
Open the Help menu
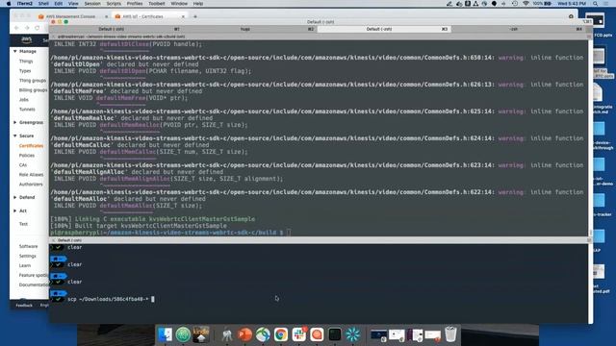tap(198, 4)
